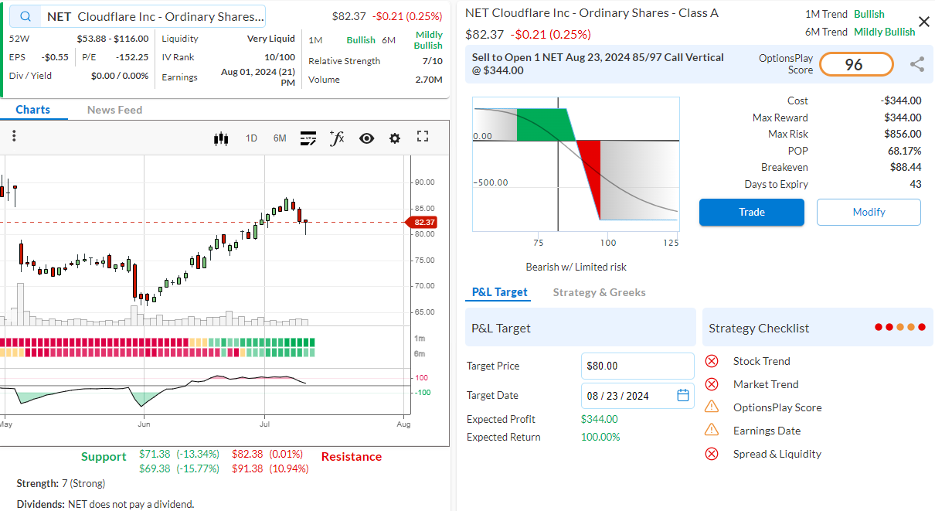935x511 pixels.
Task: Select the 6M chart range
Action: click(x=280, y=138)
